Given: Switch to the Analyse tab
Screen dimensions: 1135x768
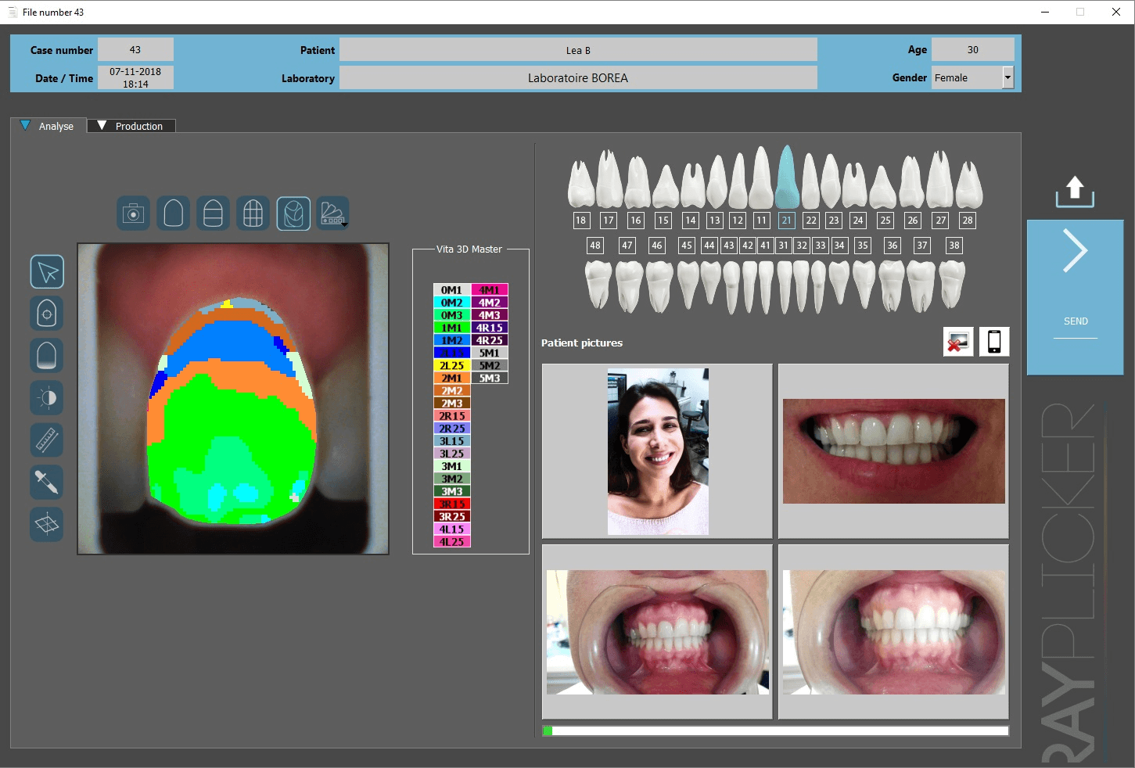Looking at the screenshot, I should (x=48, y=126).
